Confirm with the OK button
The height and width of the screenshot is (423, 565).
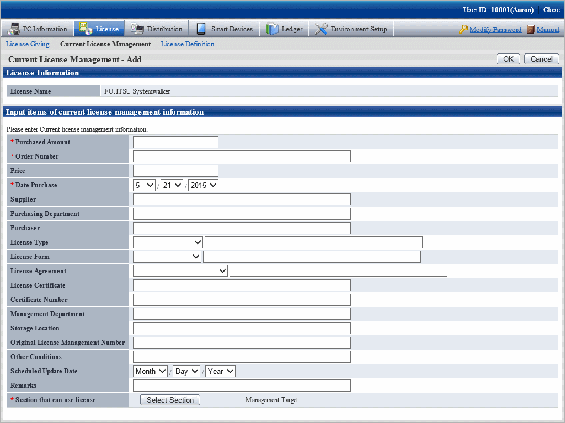click(508, 59)
